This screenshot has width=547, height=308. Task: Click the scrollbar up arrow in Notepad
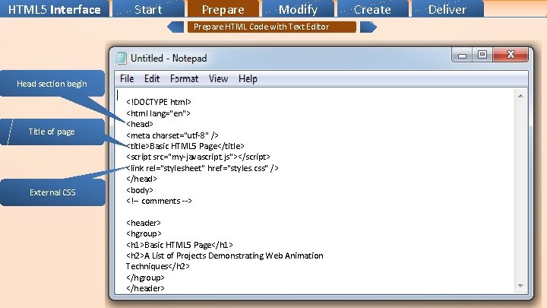click(x=520, y=96)
